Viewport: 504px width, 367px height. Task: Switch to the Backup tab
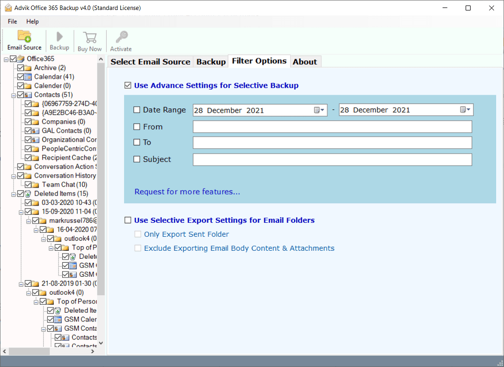[x=211, y=62]
